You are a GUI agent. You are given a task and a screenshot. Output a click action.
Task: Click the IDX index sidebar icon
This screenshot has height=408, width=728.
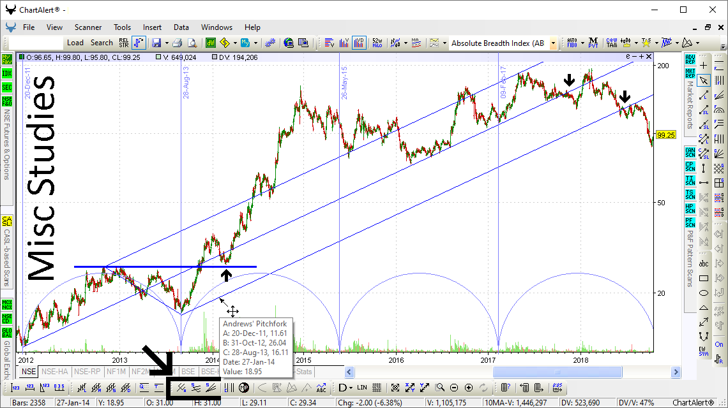click(x=7, y=73)
